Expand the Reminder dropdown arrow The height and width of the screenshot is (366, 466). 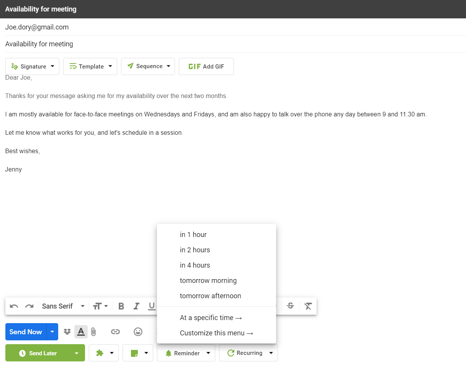point(208,353)
